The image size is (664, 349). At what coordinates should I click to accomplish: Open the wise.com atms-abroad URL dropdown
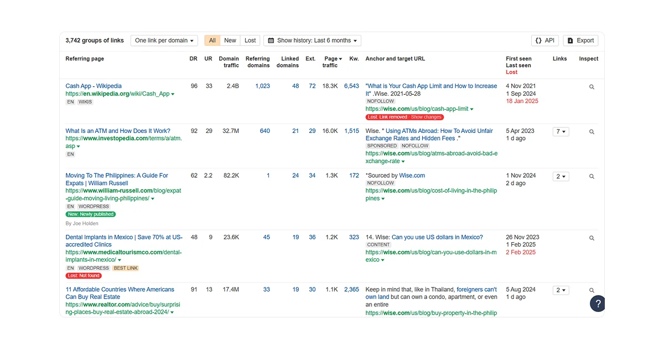402,162
